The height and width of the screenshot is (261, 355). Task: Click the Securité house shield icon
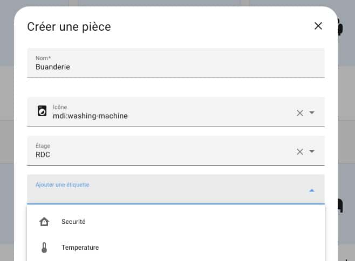pyautogui.click(x=44, y=222)
